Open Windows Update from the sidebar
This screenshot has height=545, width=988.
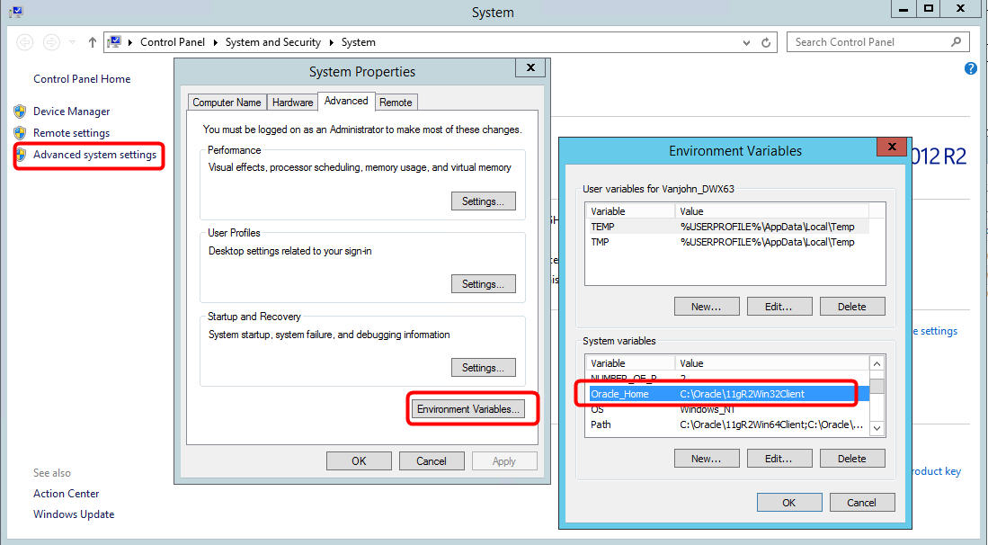pos(74,514)
